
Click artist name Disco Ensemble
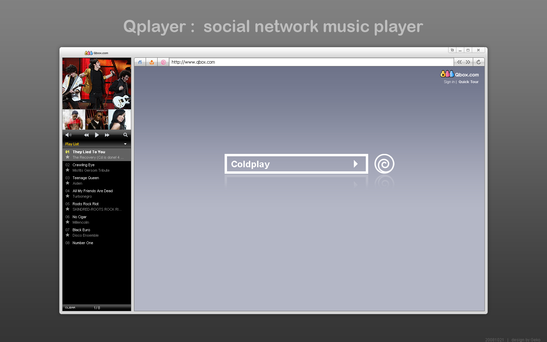tap(85, 235)
